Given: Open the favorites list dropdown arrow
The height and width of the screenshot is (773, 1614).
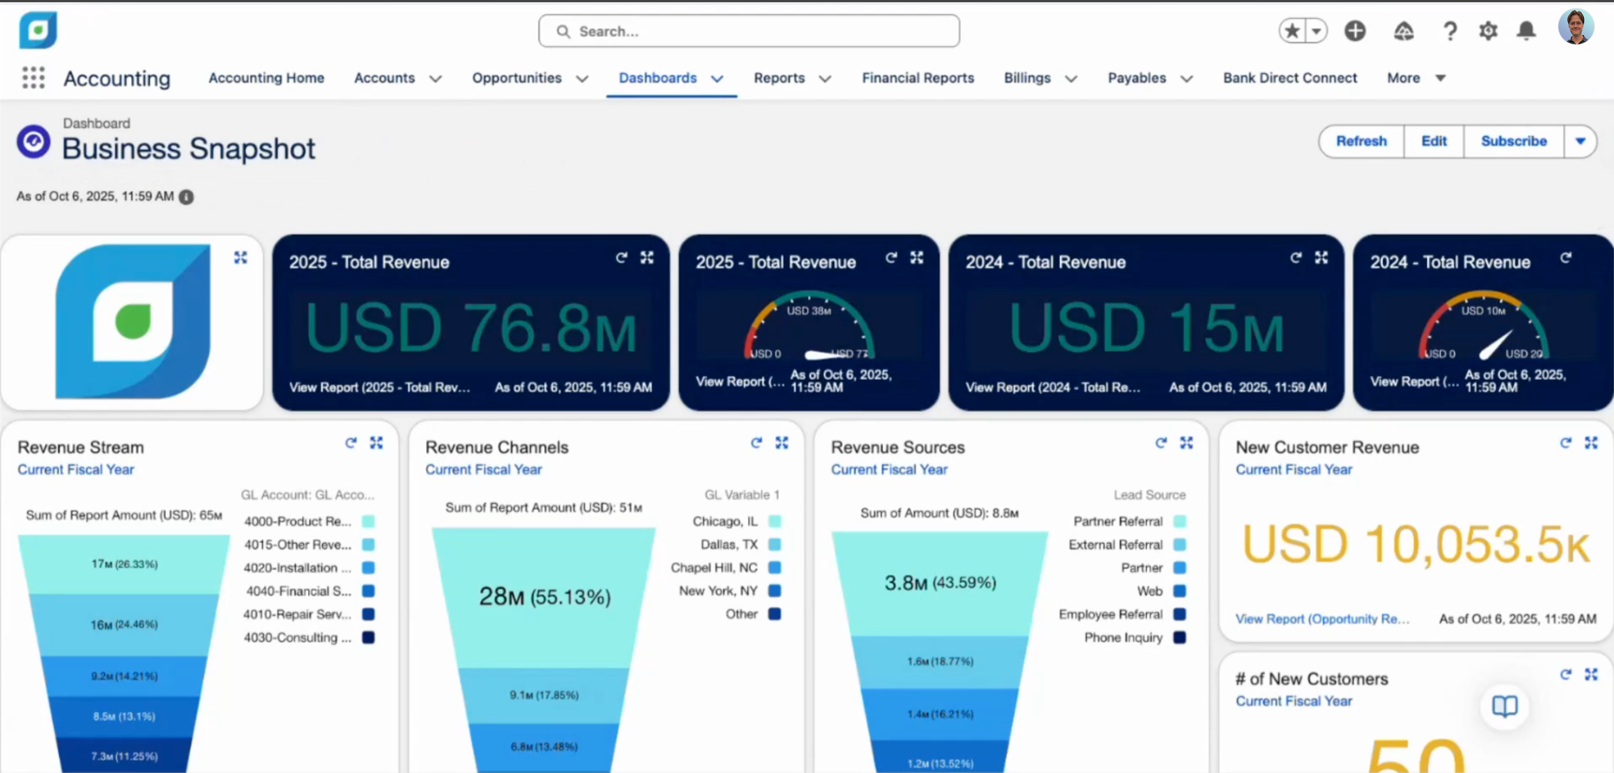Looking at the screenshot, I should pos(1316,31).
